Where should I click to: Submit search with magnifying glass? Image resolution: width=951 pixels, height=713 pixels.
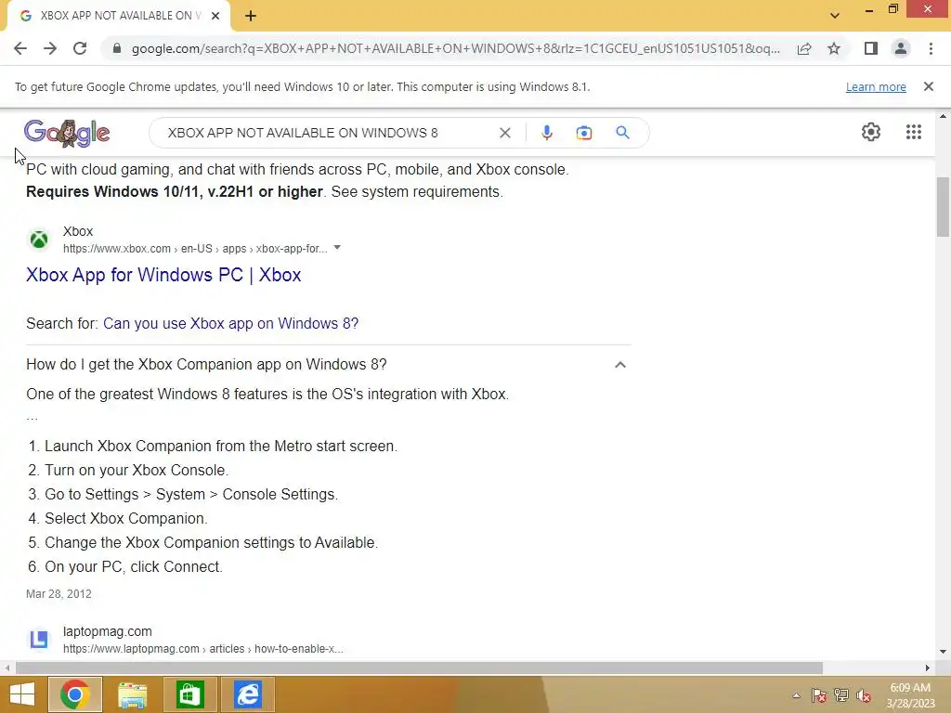point(623,133)
